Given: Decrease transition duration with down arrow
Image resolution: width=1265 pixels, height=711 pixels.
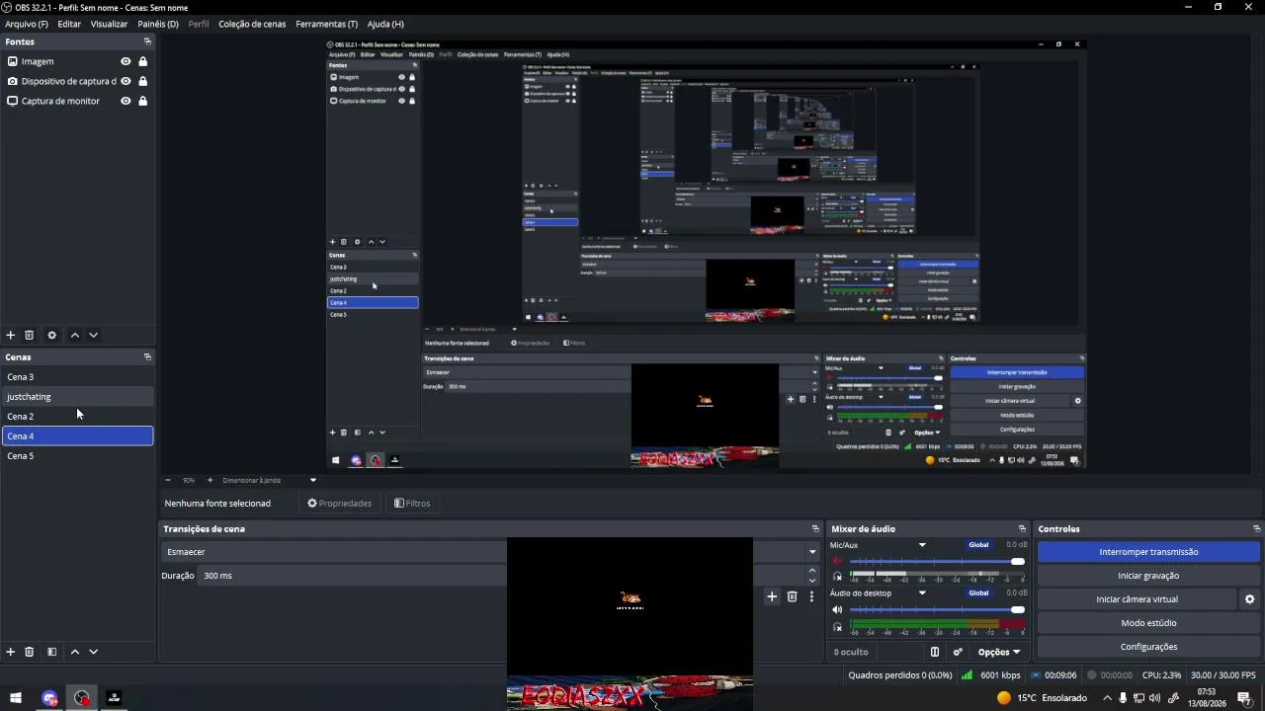Looking at the screenshot, I should [812, 581].
